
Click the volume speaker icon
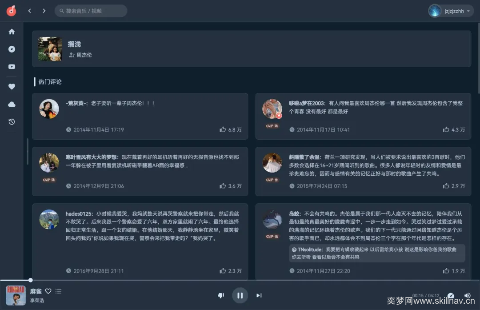coord(468,295)
